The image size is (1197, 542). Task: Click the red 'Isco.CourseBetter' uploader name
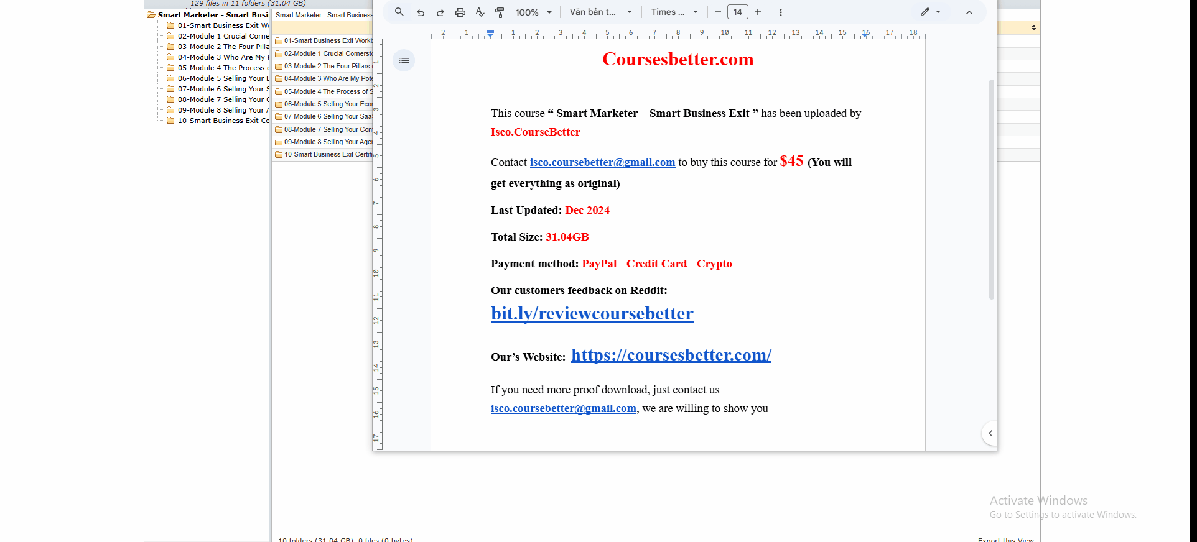tap(536, 132)
